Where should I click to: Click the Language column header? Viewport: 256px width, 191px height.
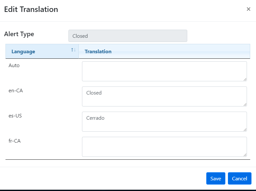[23, 52]
